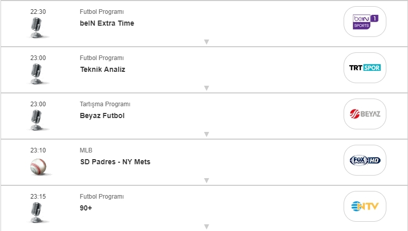The image size is (408, 231).
Task: Open the beIN Extra Time program title
Action: pos(107,23)
